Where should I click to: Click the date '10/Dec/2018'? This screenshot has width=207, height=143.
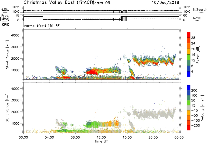pos(165,2)
